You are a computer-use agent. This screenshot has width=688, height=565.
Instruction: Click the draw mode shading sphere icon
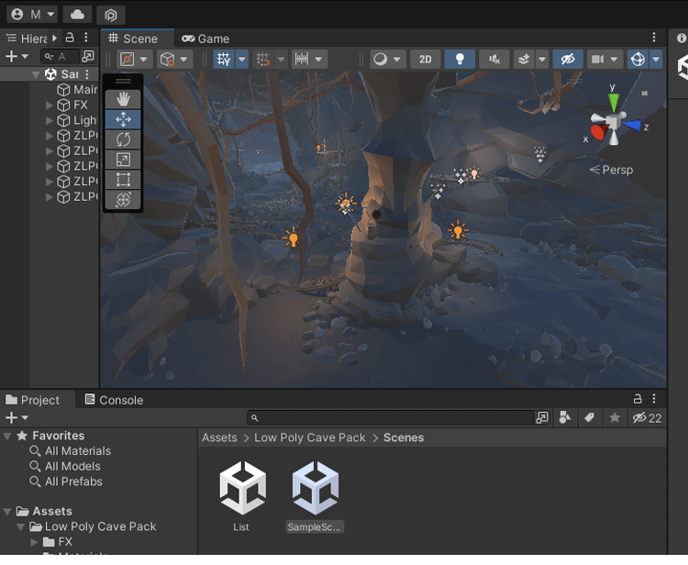tap(381, 60)
